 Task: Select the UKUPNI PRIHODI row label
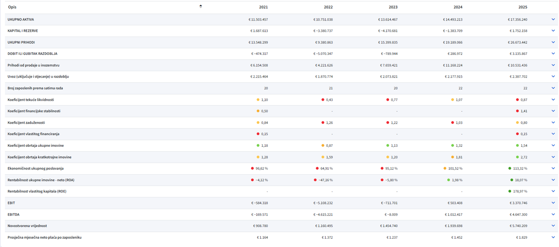[x=21, y=42]
